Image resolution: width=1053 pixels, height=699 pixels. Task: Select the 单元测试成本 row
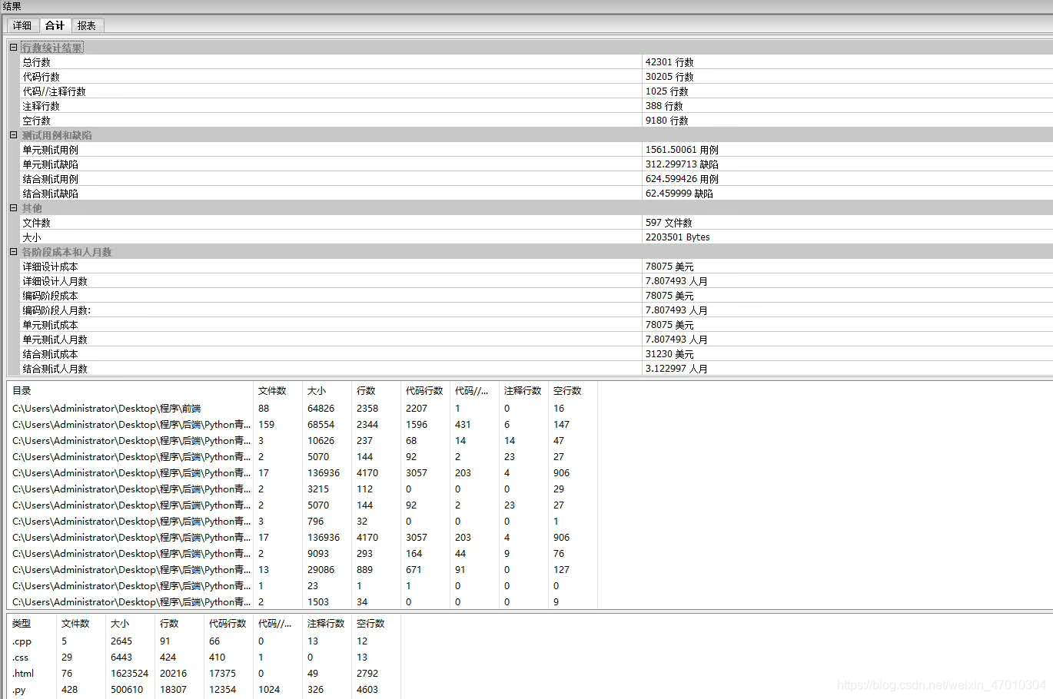click(536, 325)
